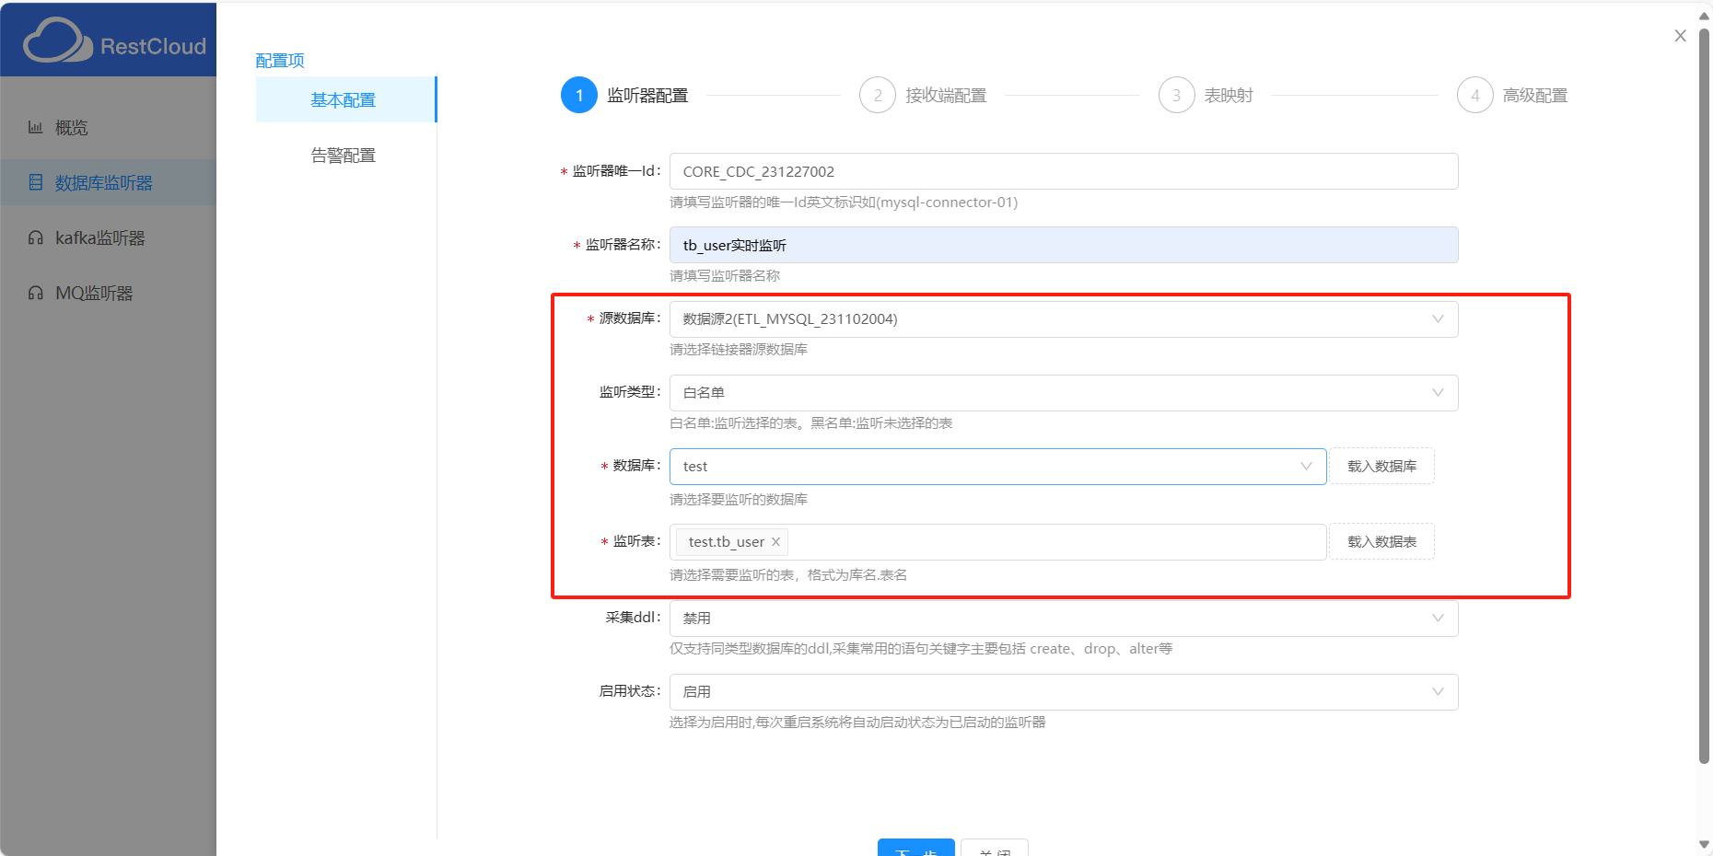The width and height of the screenshot is (1713, 856).
Task: Click the MQ监听器 headset icon
Action: (x=35, y=293)
